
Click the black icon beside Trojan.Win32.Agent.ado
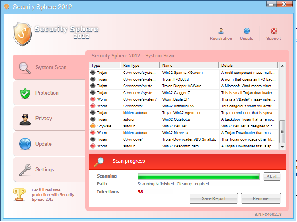coord(93,113)
